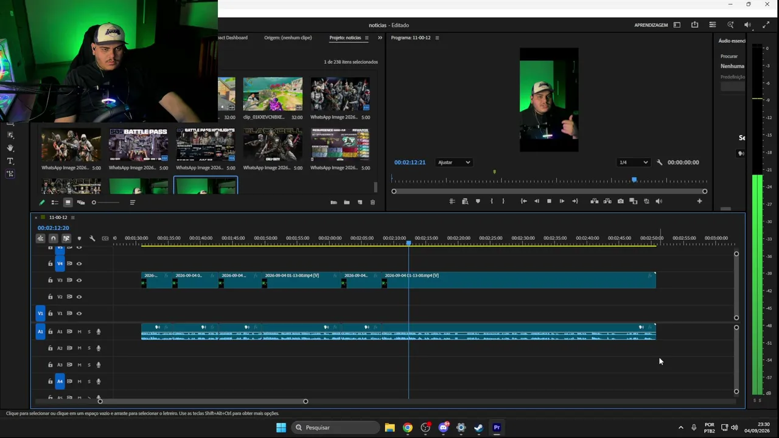The width and height of the screenshot is (779, 438).
Task: Add a marker in the Program monitor
Action: tap(478, 201)
